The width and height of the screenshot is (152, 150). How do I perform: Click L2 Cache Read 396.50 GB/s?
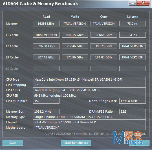tap(46, 46)
